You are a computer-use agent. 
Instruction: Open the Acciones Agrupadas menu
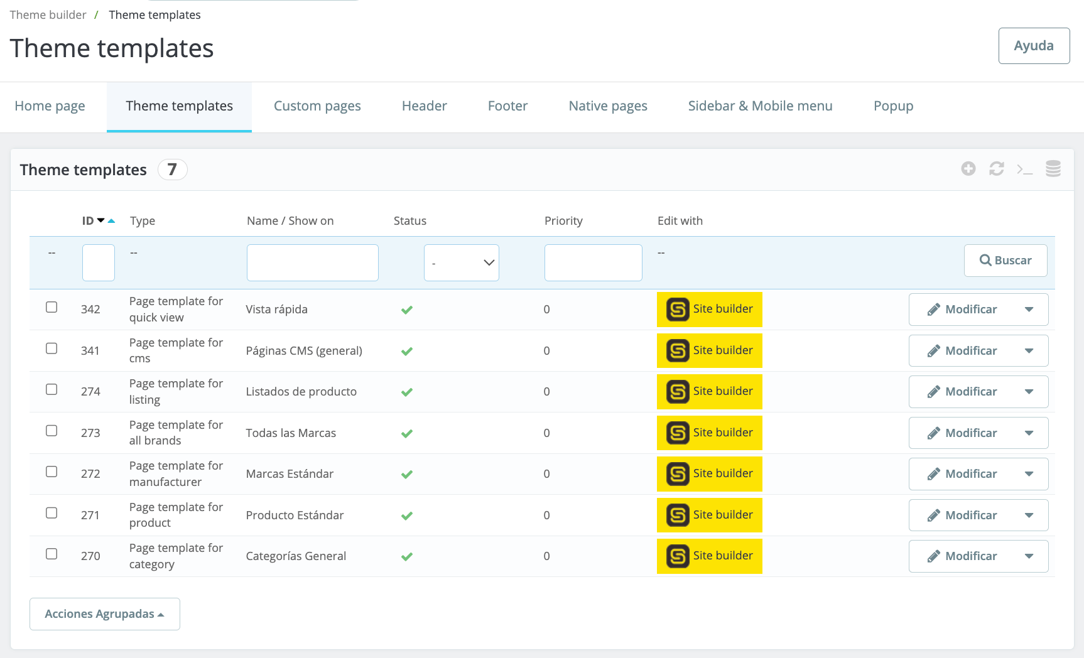pos(104,614)
